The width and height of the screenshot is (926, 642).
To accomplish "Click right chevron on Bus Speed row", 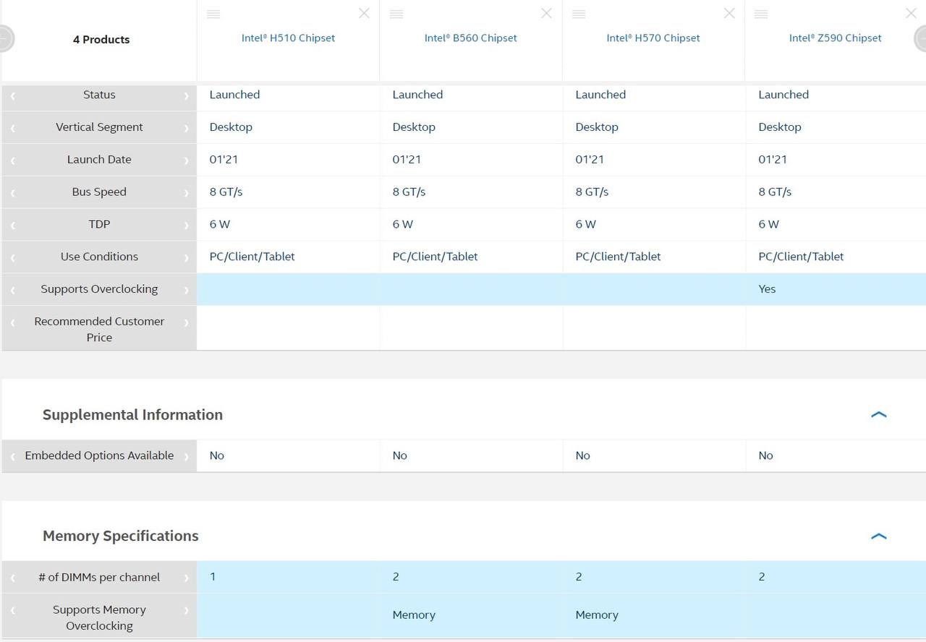I will pos(186,193).
